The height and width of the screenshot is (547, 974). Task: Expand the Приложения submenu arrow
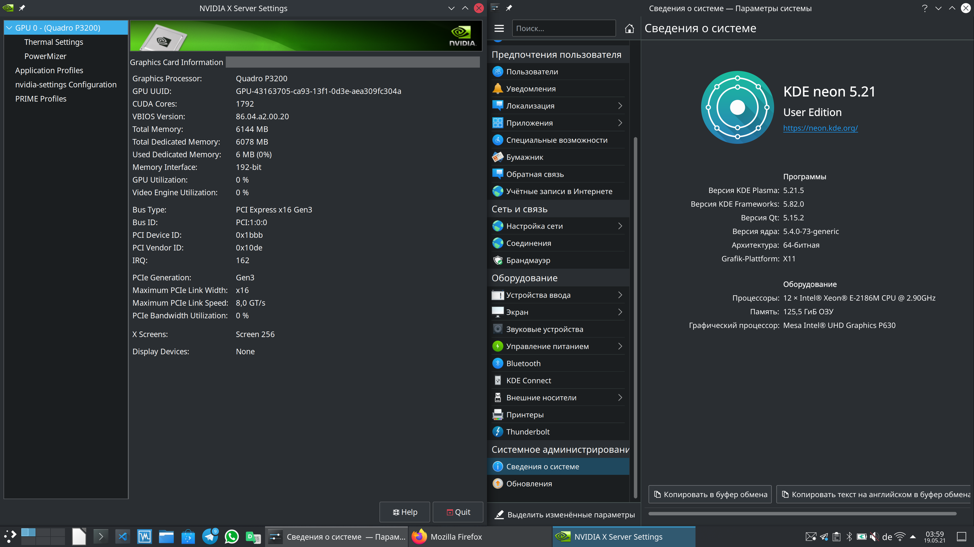pos(620,123)
